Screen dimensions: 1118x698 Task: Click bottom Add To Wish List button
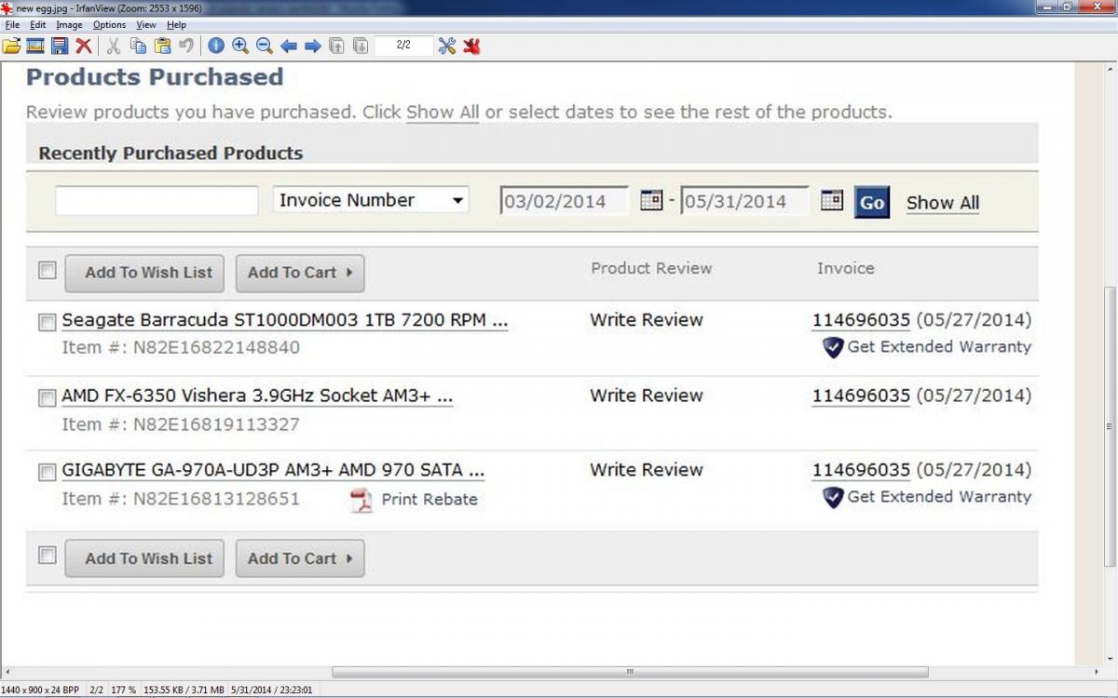(144, 558)
